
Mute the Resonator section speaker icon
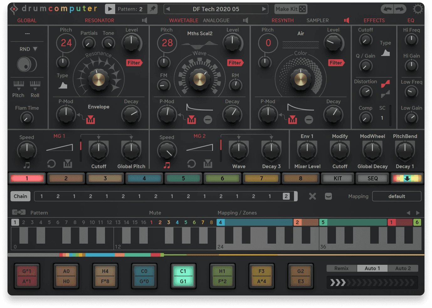tap(145, 20)
